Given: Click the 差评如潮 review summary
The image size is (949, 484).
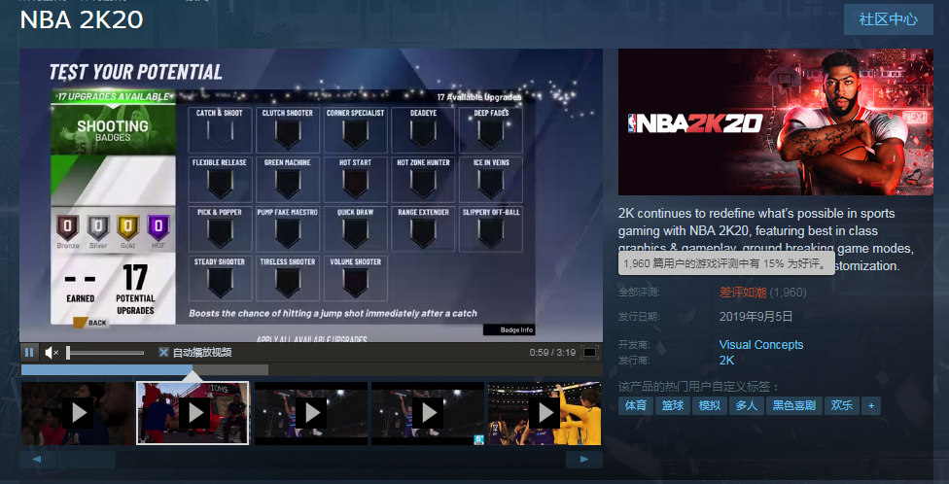Looking at the screenshot, I should pos(743,292).
